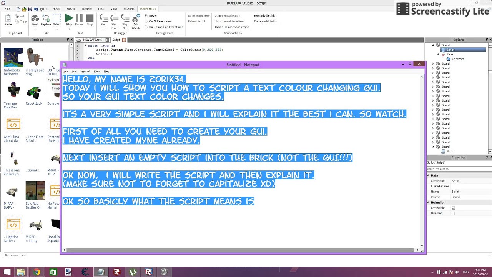Image resolution: width=492 pixels, height=277 pixels.
Task: Switch to the PLUGINS ribbon tab
Action: (129, 9)
